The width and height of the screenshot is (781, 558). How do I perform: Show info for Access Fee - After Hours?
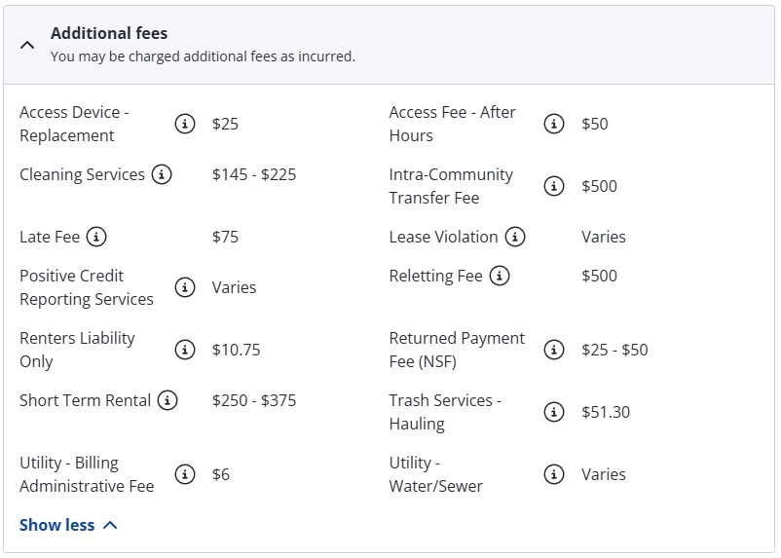point(554,124)
